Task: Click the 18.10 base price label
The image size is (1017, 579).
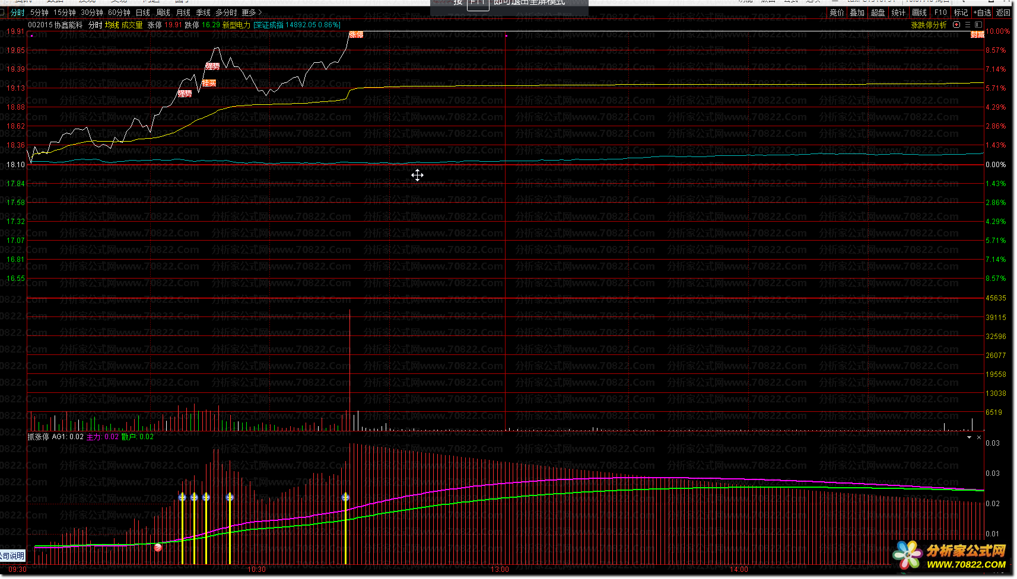Action: [x=15, y=165]
